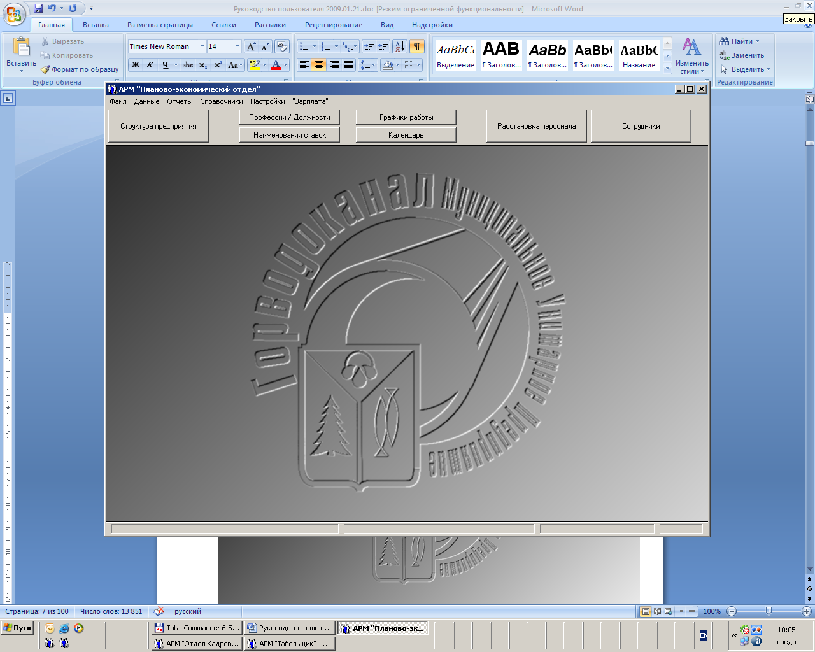Open the font size dropdown showing 14
Screen dimensions: 815x652
click(x=237, y=46)
